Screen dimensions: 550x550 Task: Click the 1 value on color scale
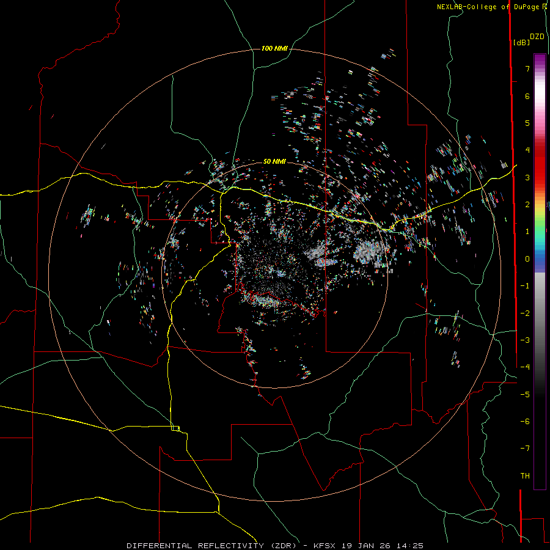click(x=527, y=232)
